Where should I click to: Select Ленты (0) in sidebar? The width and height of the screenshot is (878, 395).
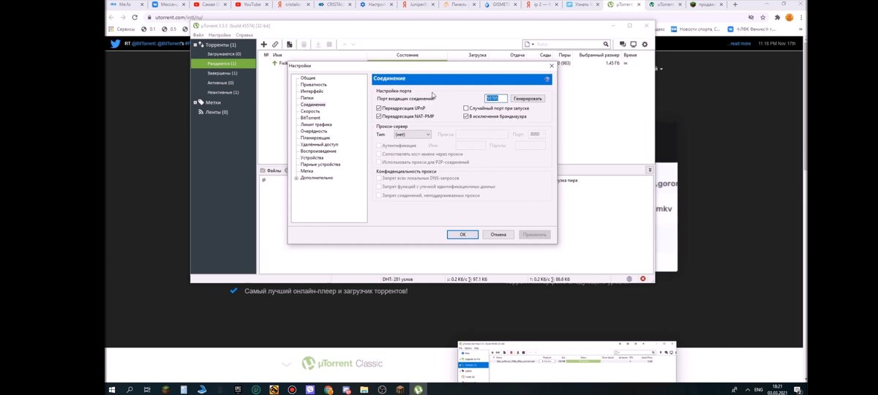click(x=217, y=112)
